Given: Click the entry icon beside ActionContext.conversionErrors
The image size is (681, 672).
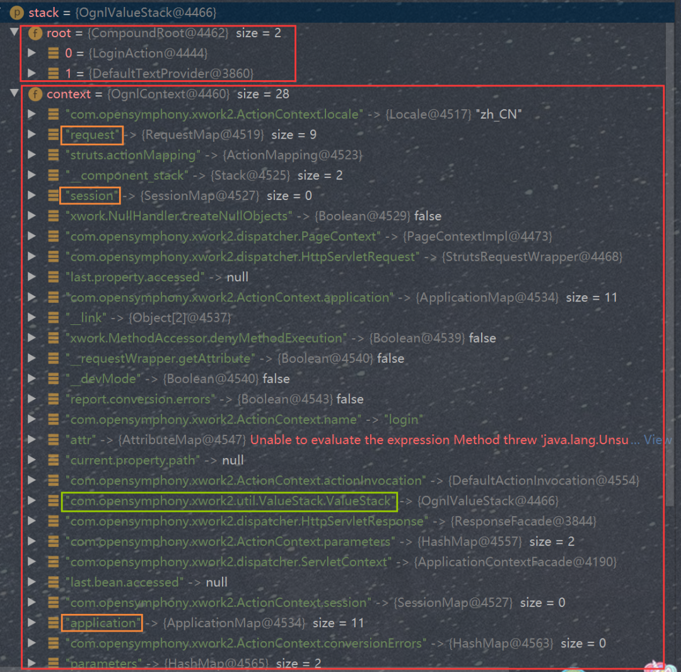Looking at the screenshot, I should click(54, 643).
